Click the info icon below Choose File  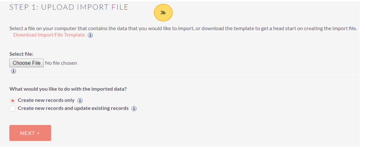[14, 71]
